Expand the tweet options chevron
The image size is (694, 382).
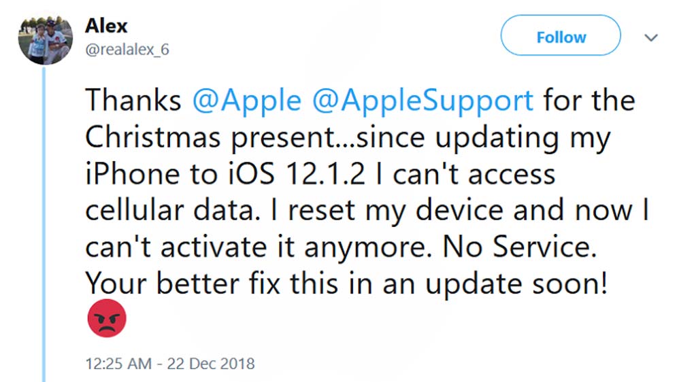coord(651,37)
